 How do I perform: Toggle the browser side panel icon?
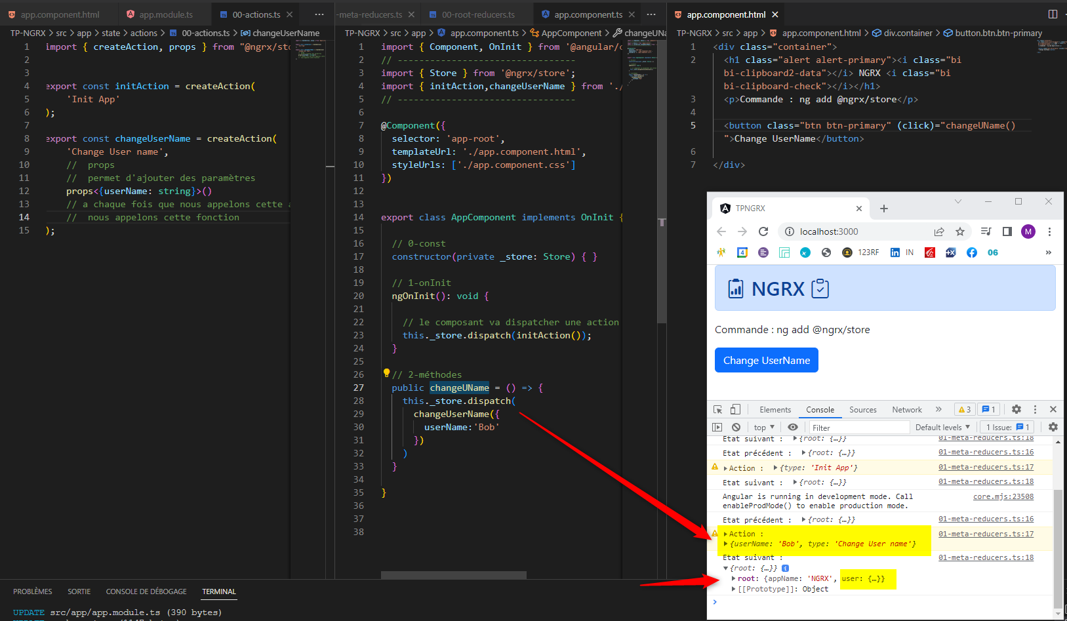click(x=1007, y=231)
